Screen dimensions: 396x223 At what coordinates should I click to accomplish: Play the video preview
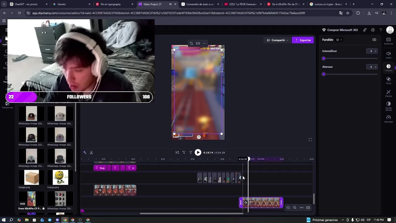[198, 152]
